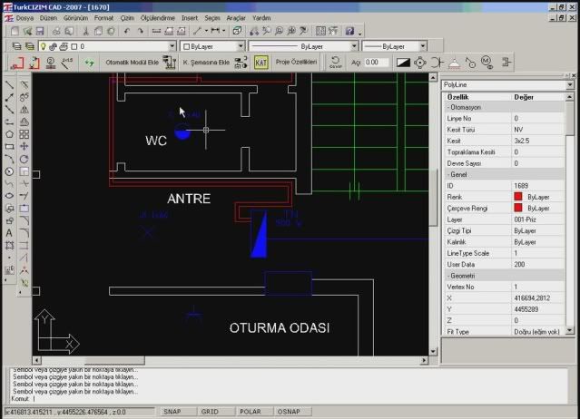This screenshot has width=580, height=419.
Task: Click the undo arrow icon
Action: click(127, 31)
